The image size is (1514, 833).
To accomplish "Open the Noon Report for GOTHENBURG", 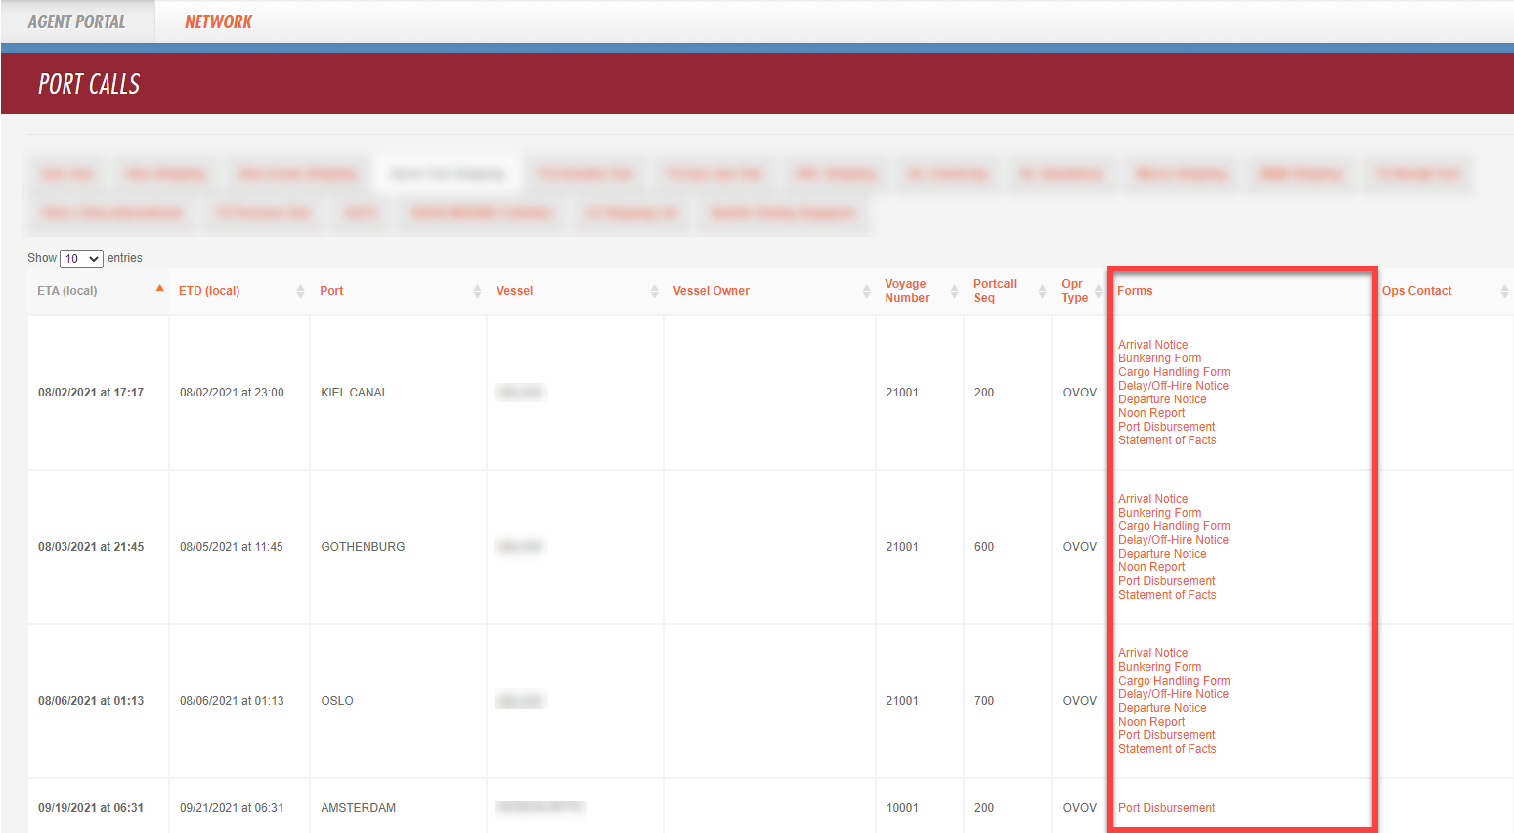I will coord(1150,566).
